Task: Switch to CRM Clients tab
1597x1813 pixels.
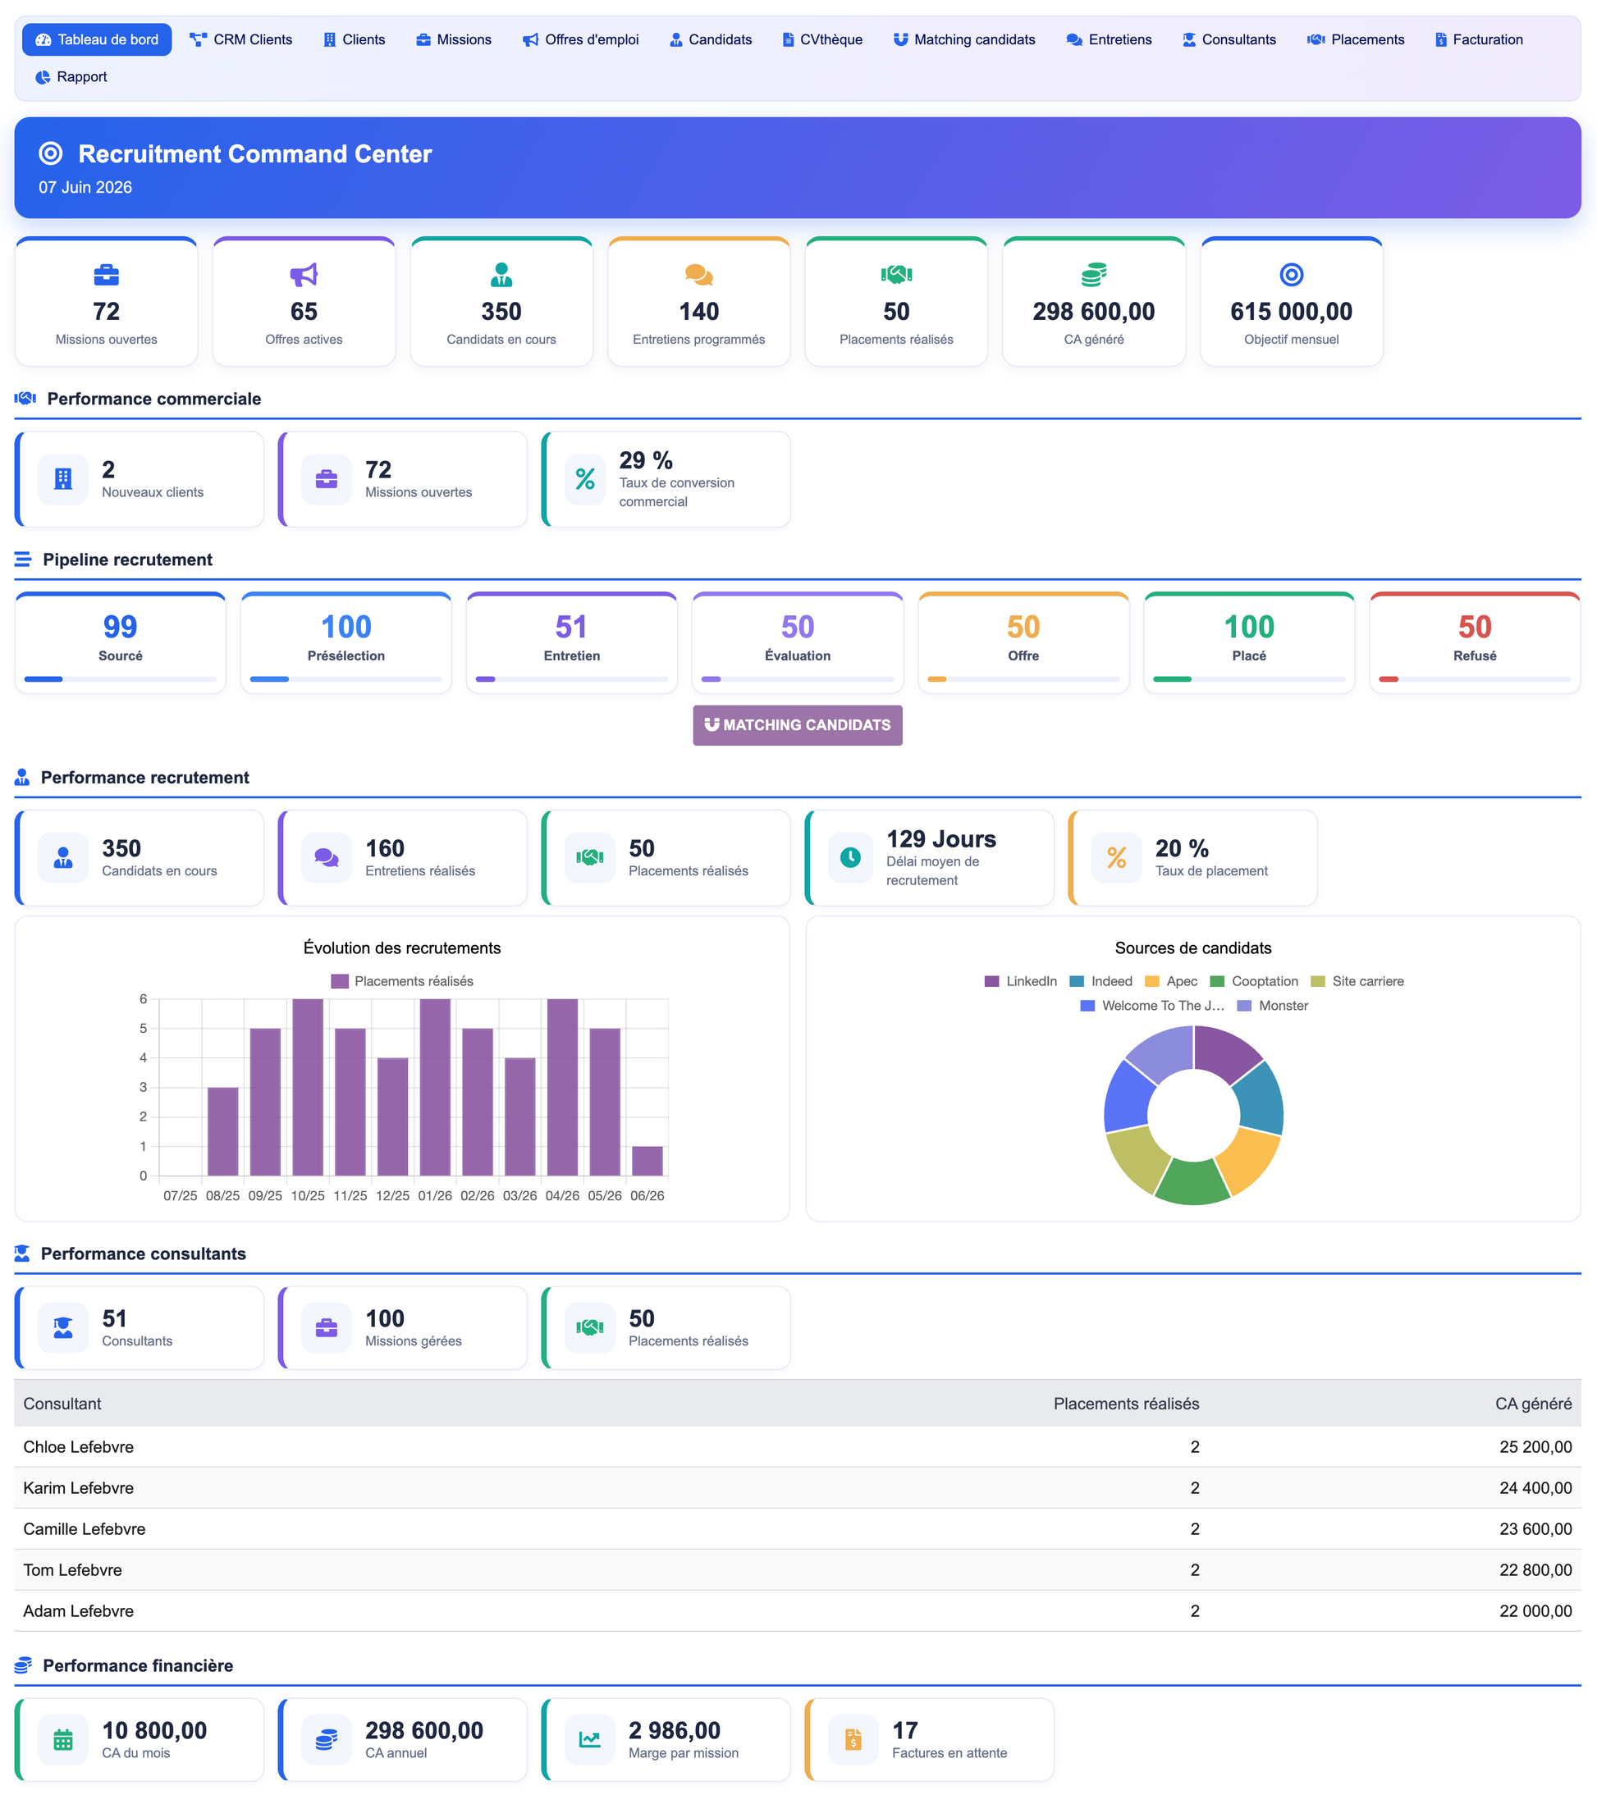Action: click(x=240, y=40)
